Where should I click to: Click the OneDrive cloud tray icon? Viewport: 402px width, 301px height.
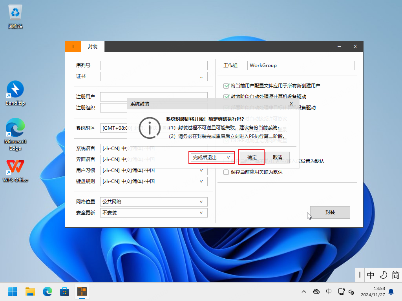[316, 292]
